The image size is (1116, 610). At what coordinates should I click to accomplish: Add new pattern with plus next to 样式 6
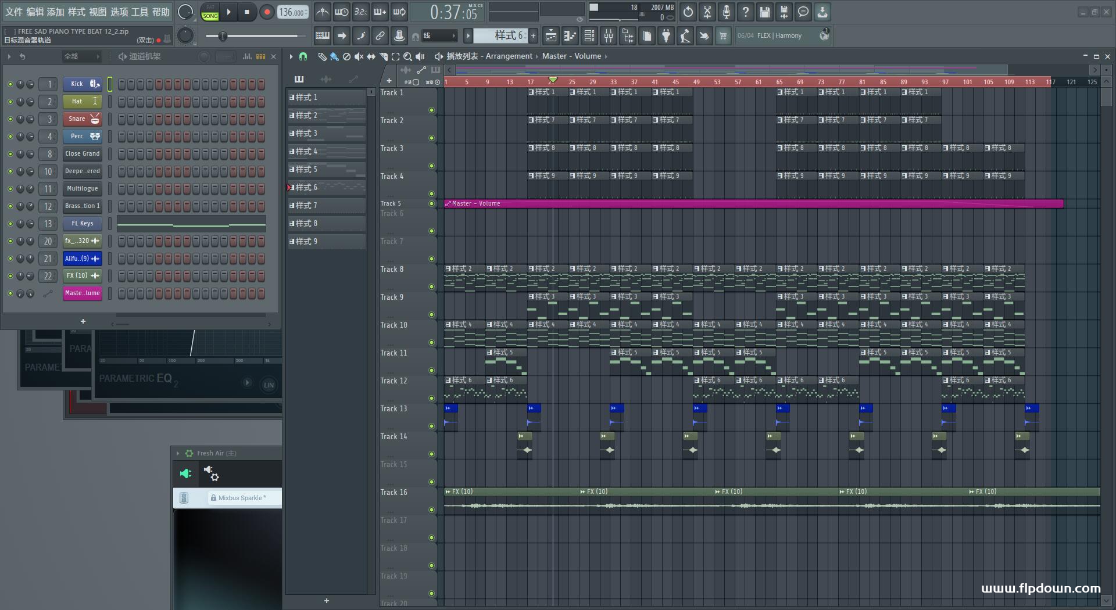point(533,36)
